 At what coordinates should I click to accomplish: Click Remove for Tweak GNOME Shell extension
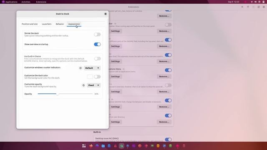[164, 107]
